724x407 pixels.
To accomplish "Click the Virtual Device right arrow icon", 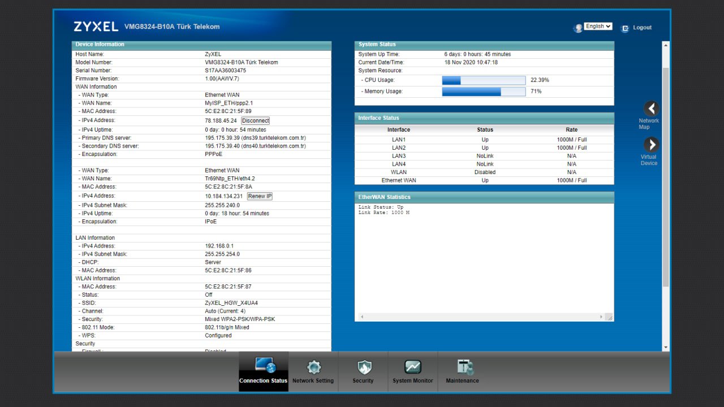I will coord(652,145).
